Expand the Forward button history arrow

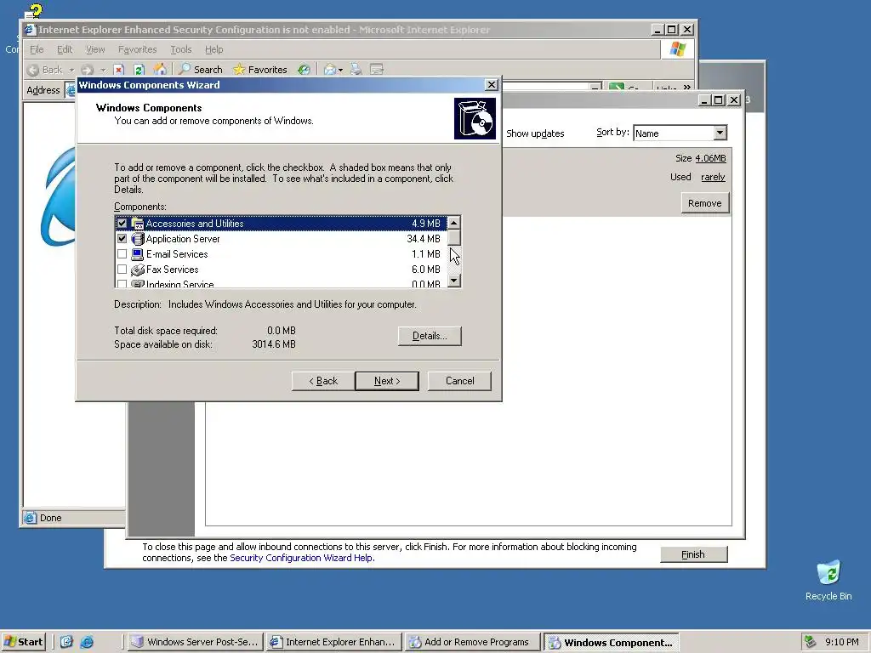coord(103,70)
